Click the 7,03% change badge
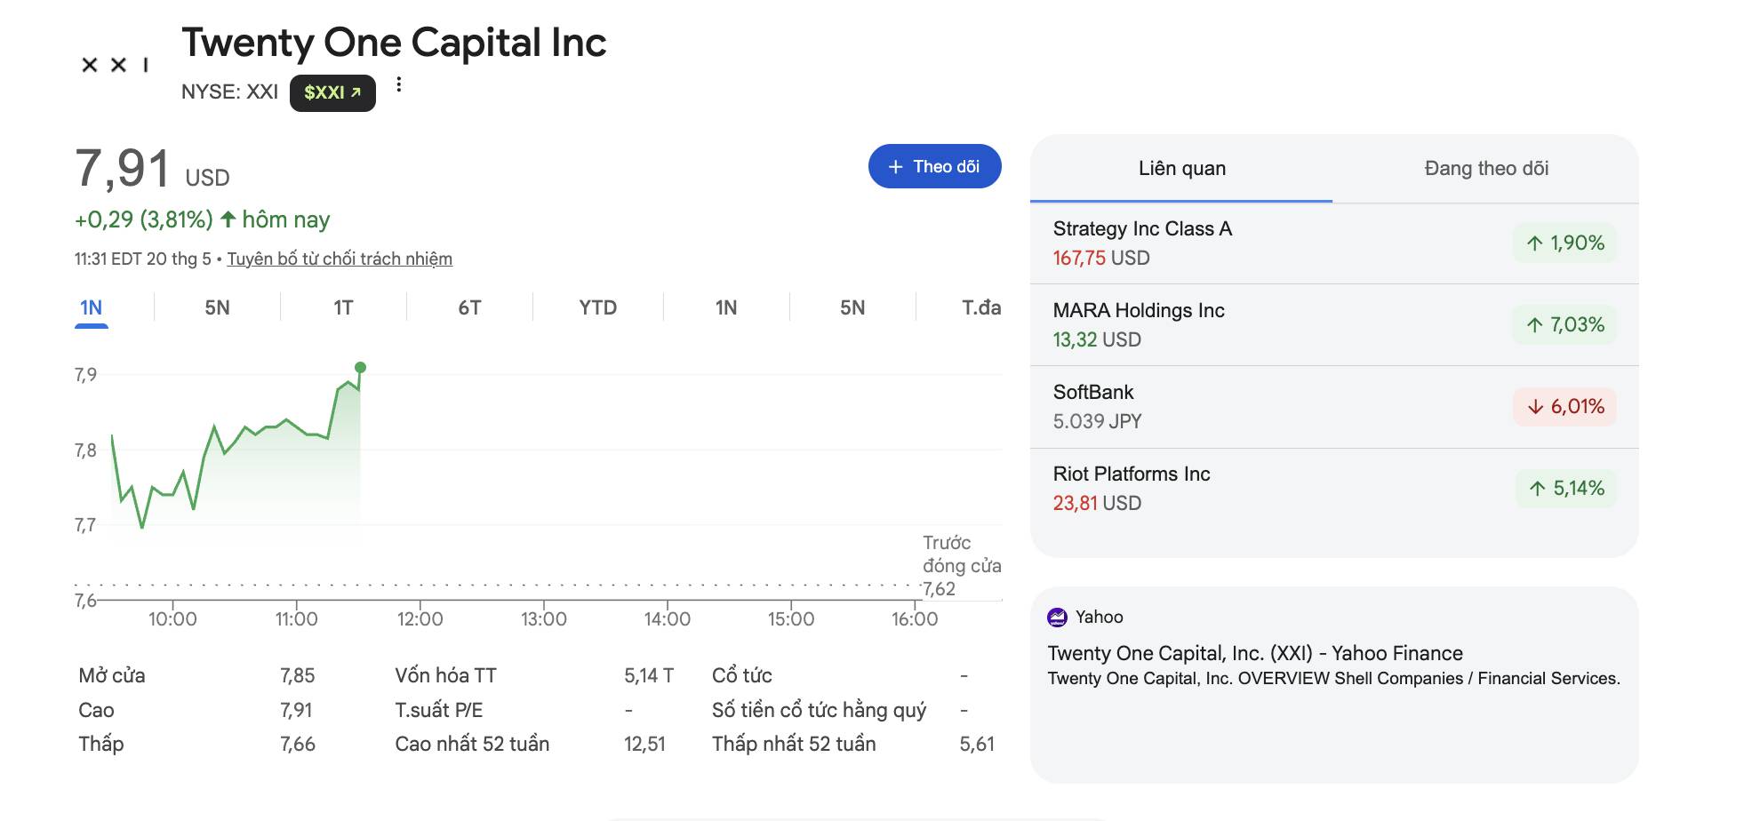This screenshot has height=821, width=1744. coord(1564,325)
